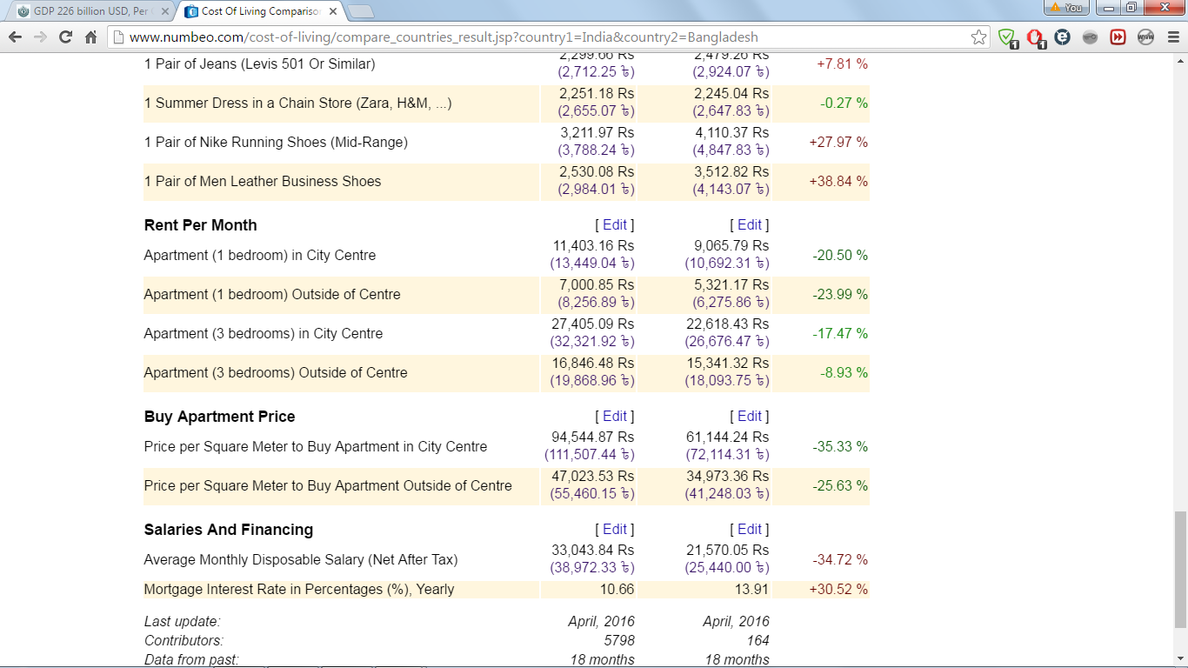Viewport: 1188px width, 668px height.
Task: Click the vertical scrollbar thumb
Action: click(1180, 569)
